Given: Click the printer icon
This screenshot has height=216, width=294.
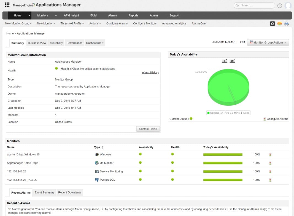Looking at the screenshot, I should point(287,23).
